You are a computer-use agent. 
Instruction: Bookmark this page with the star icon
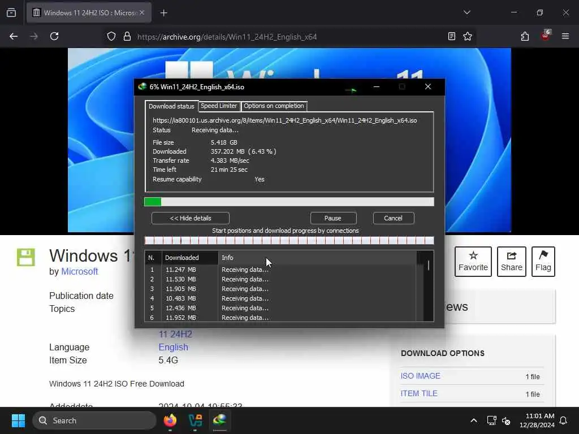click(468, 36)
